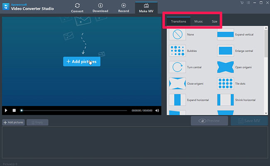Choose the Close origami transition
Viewport: 270px width, 166px height.
[x=177, y=84]
